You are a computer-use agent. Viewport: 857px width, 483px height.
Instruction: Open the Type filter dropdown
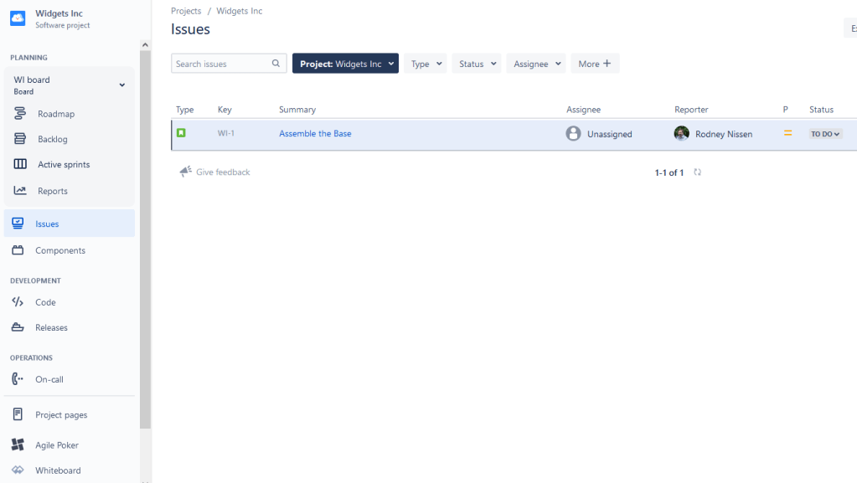click(426, 64)
